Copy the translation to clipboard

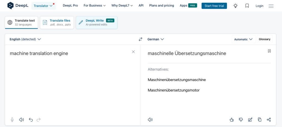tap(259, 120)
